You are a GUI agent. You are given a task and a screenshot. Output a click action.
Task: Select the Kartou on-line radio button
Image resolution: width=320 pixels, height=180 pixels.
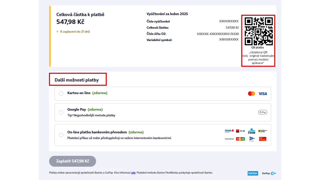pos(61,93)
